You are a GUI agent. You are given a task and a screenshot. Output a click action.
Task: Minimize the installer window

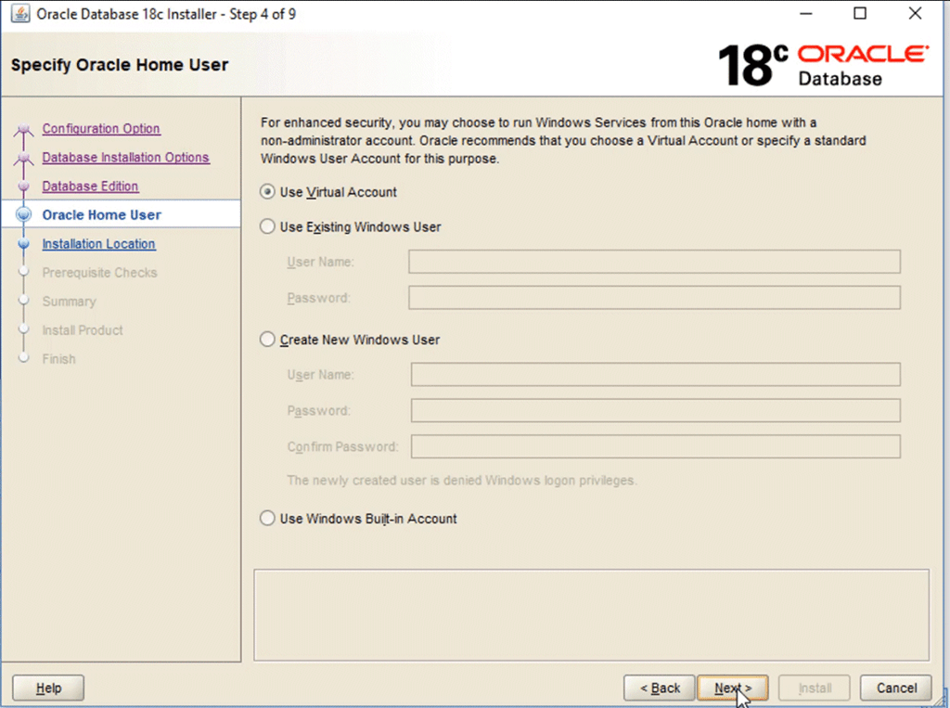806,13
